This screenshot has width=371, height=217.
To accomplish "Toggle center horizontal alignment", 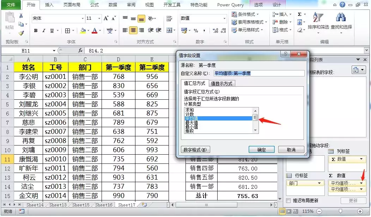I will pos(133,30).
